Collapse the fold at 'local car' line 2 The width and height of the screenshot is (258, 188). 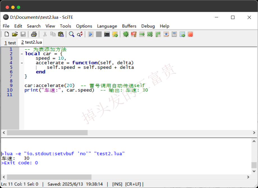[x=22, y=54]
